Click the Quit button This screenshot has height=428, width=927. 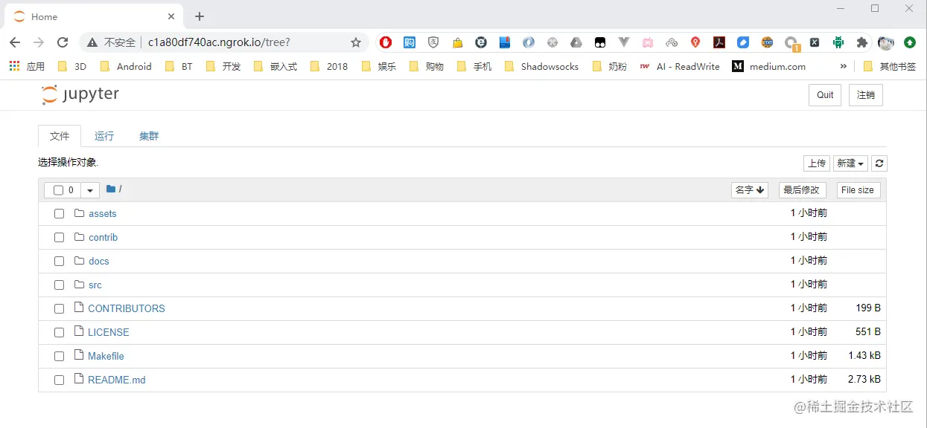825,95
